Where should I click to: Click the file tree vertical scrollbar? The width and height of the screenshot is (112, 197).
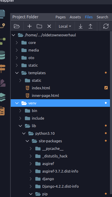pos(111,113)
